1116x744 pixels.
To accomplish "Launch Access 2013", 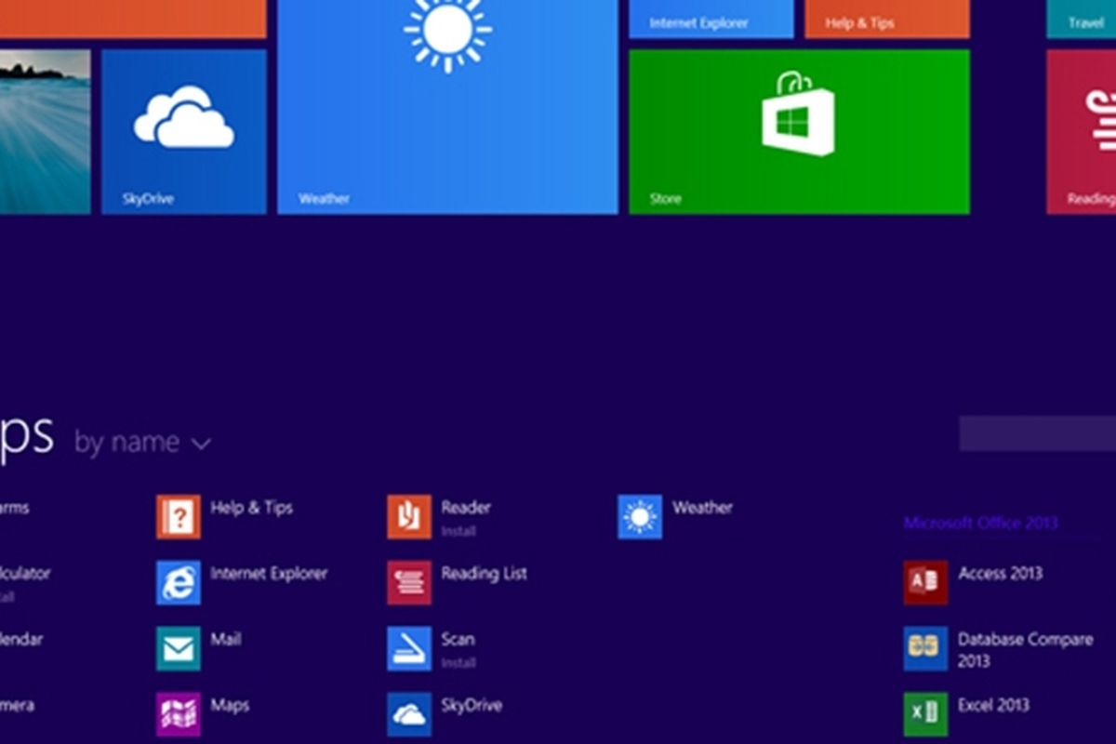I will click(925, 583).
